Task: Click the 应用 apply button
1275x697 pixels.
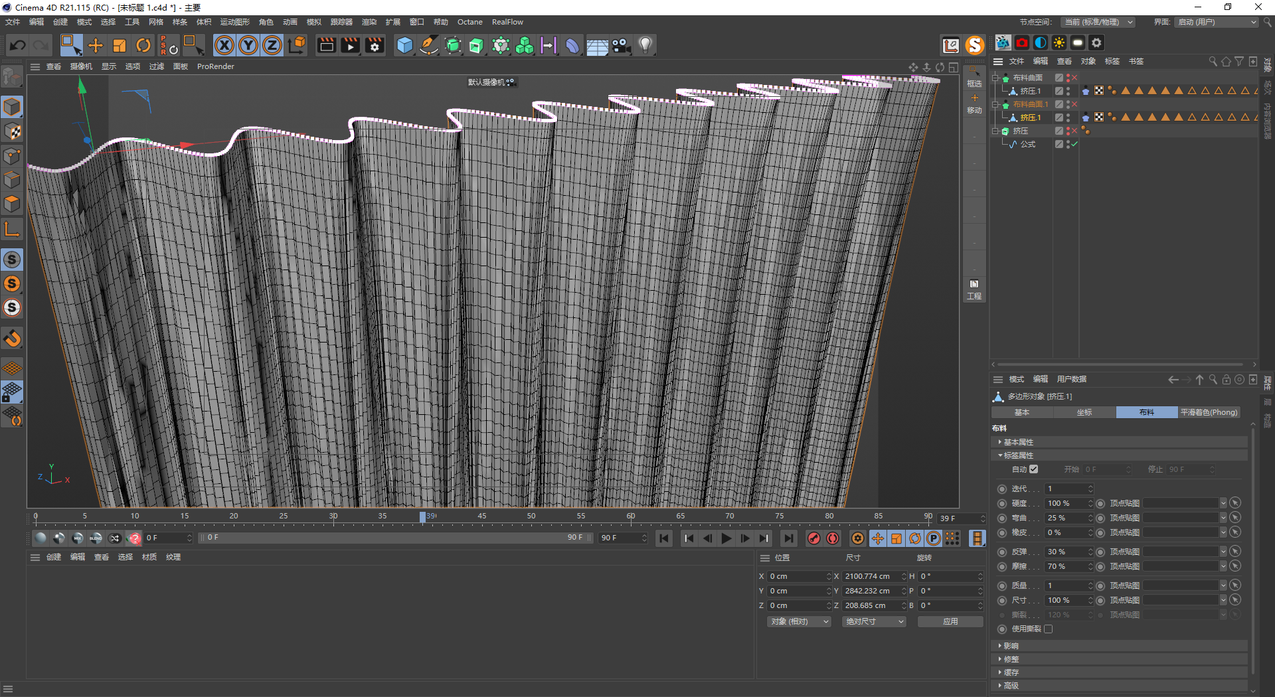Action: point(950,621)
